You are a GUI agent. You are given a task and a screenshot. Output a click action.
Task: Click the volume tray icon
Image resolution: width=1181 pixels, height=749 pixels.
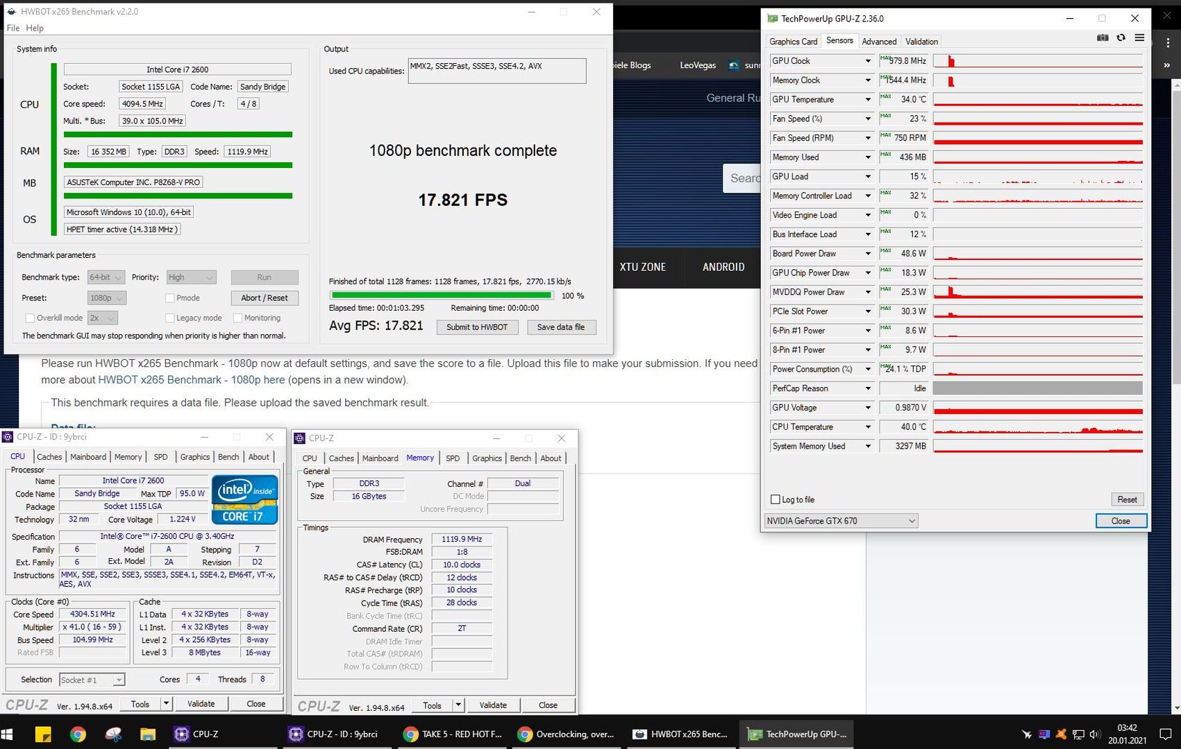click(x=1095, y=734)
